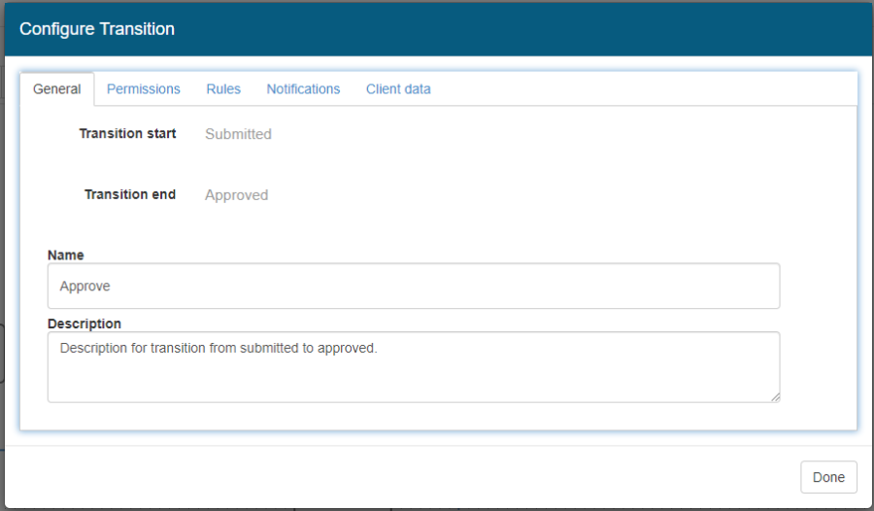This screenshot has height=511, width=874.
Task: Click the Approved transition end value
Action: click(236, 195)
